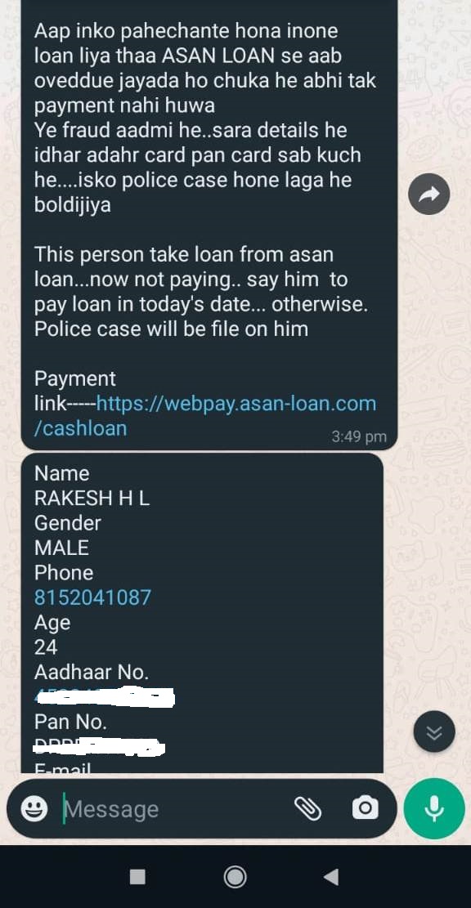Tap phone number 8152041087 link

point(92,597)
